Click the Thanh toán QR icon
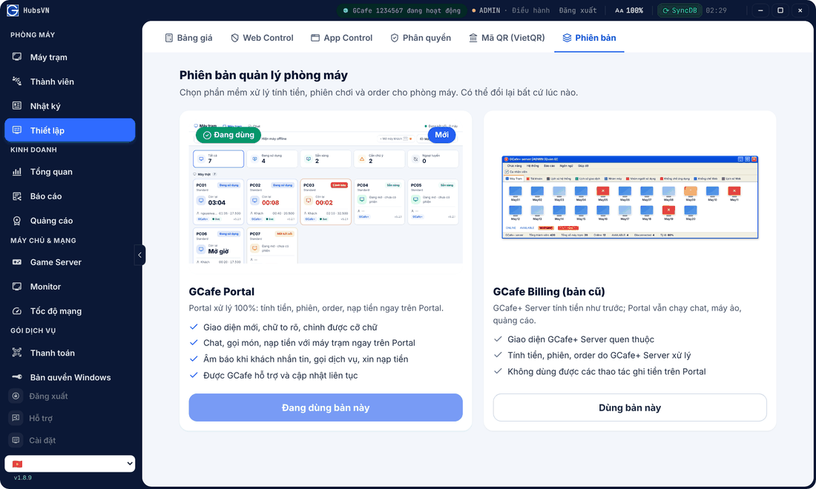816x489 pixels. [17, 353]
